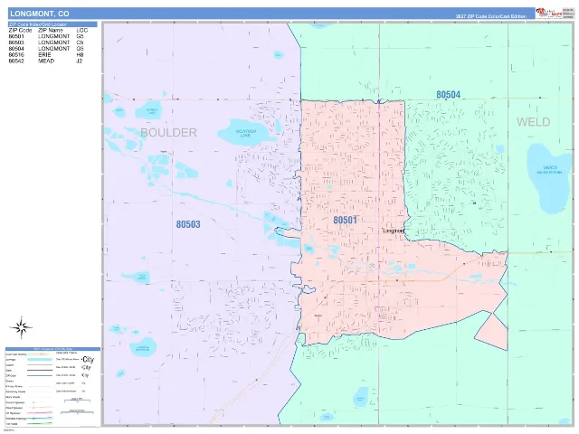Click Union Reservoir on the map's east side
This screenshot has width=579, height=434.
click(549, 179)
